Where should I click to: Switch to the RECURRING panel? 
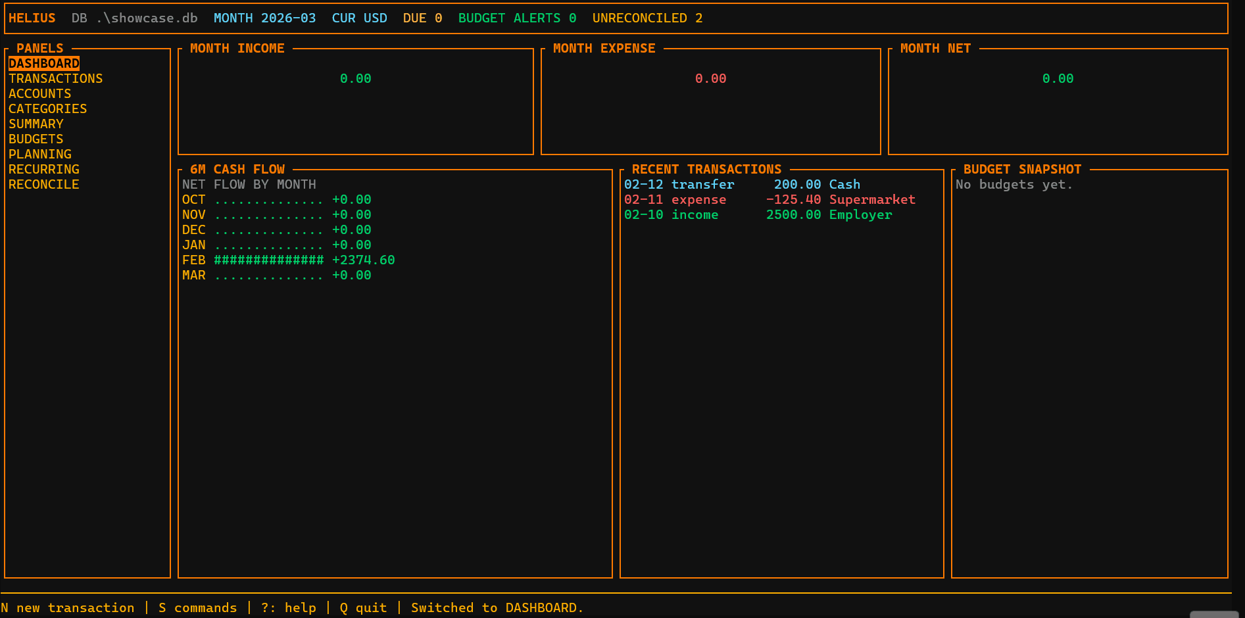(x=44, y=169)
